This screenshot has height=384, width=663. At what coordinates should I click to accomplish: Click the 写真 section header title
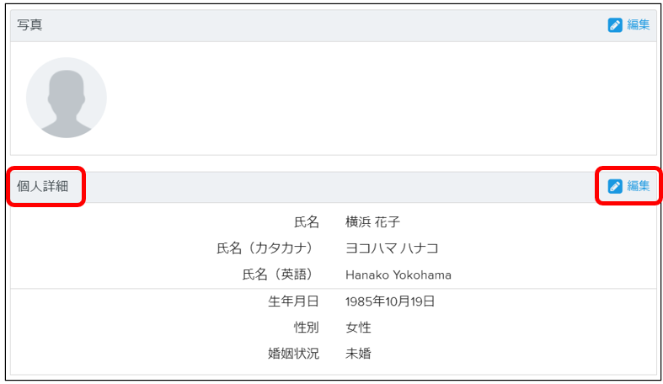point(29,25)
